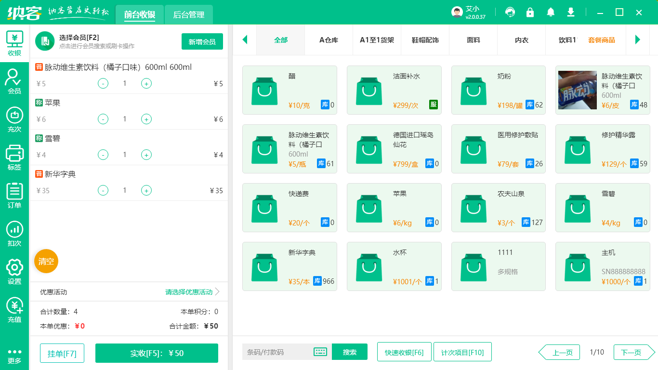This screenshot has height=370, width=658.
Task: Increase quantity of 苹果 cart item
Action: pos(146,119)
